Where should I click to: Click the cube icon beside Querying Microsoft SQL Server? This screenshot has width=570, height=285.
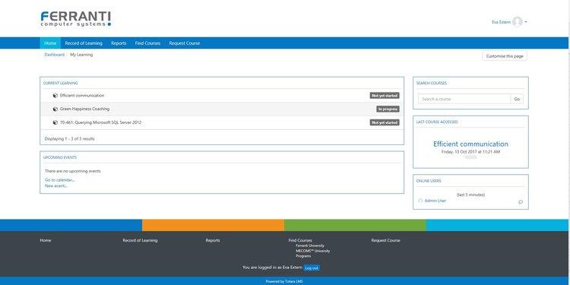55,122
